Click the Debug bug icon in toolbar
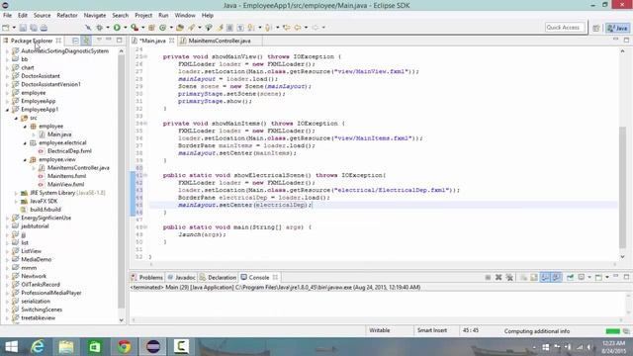 pyautogui.click(x=99, y=28)
